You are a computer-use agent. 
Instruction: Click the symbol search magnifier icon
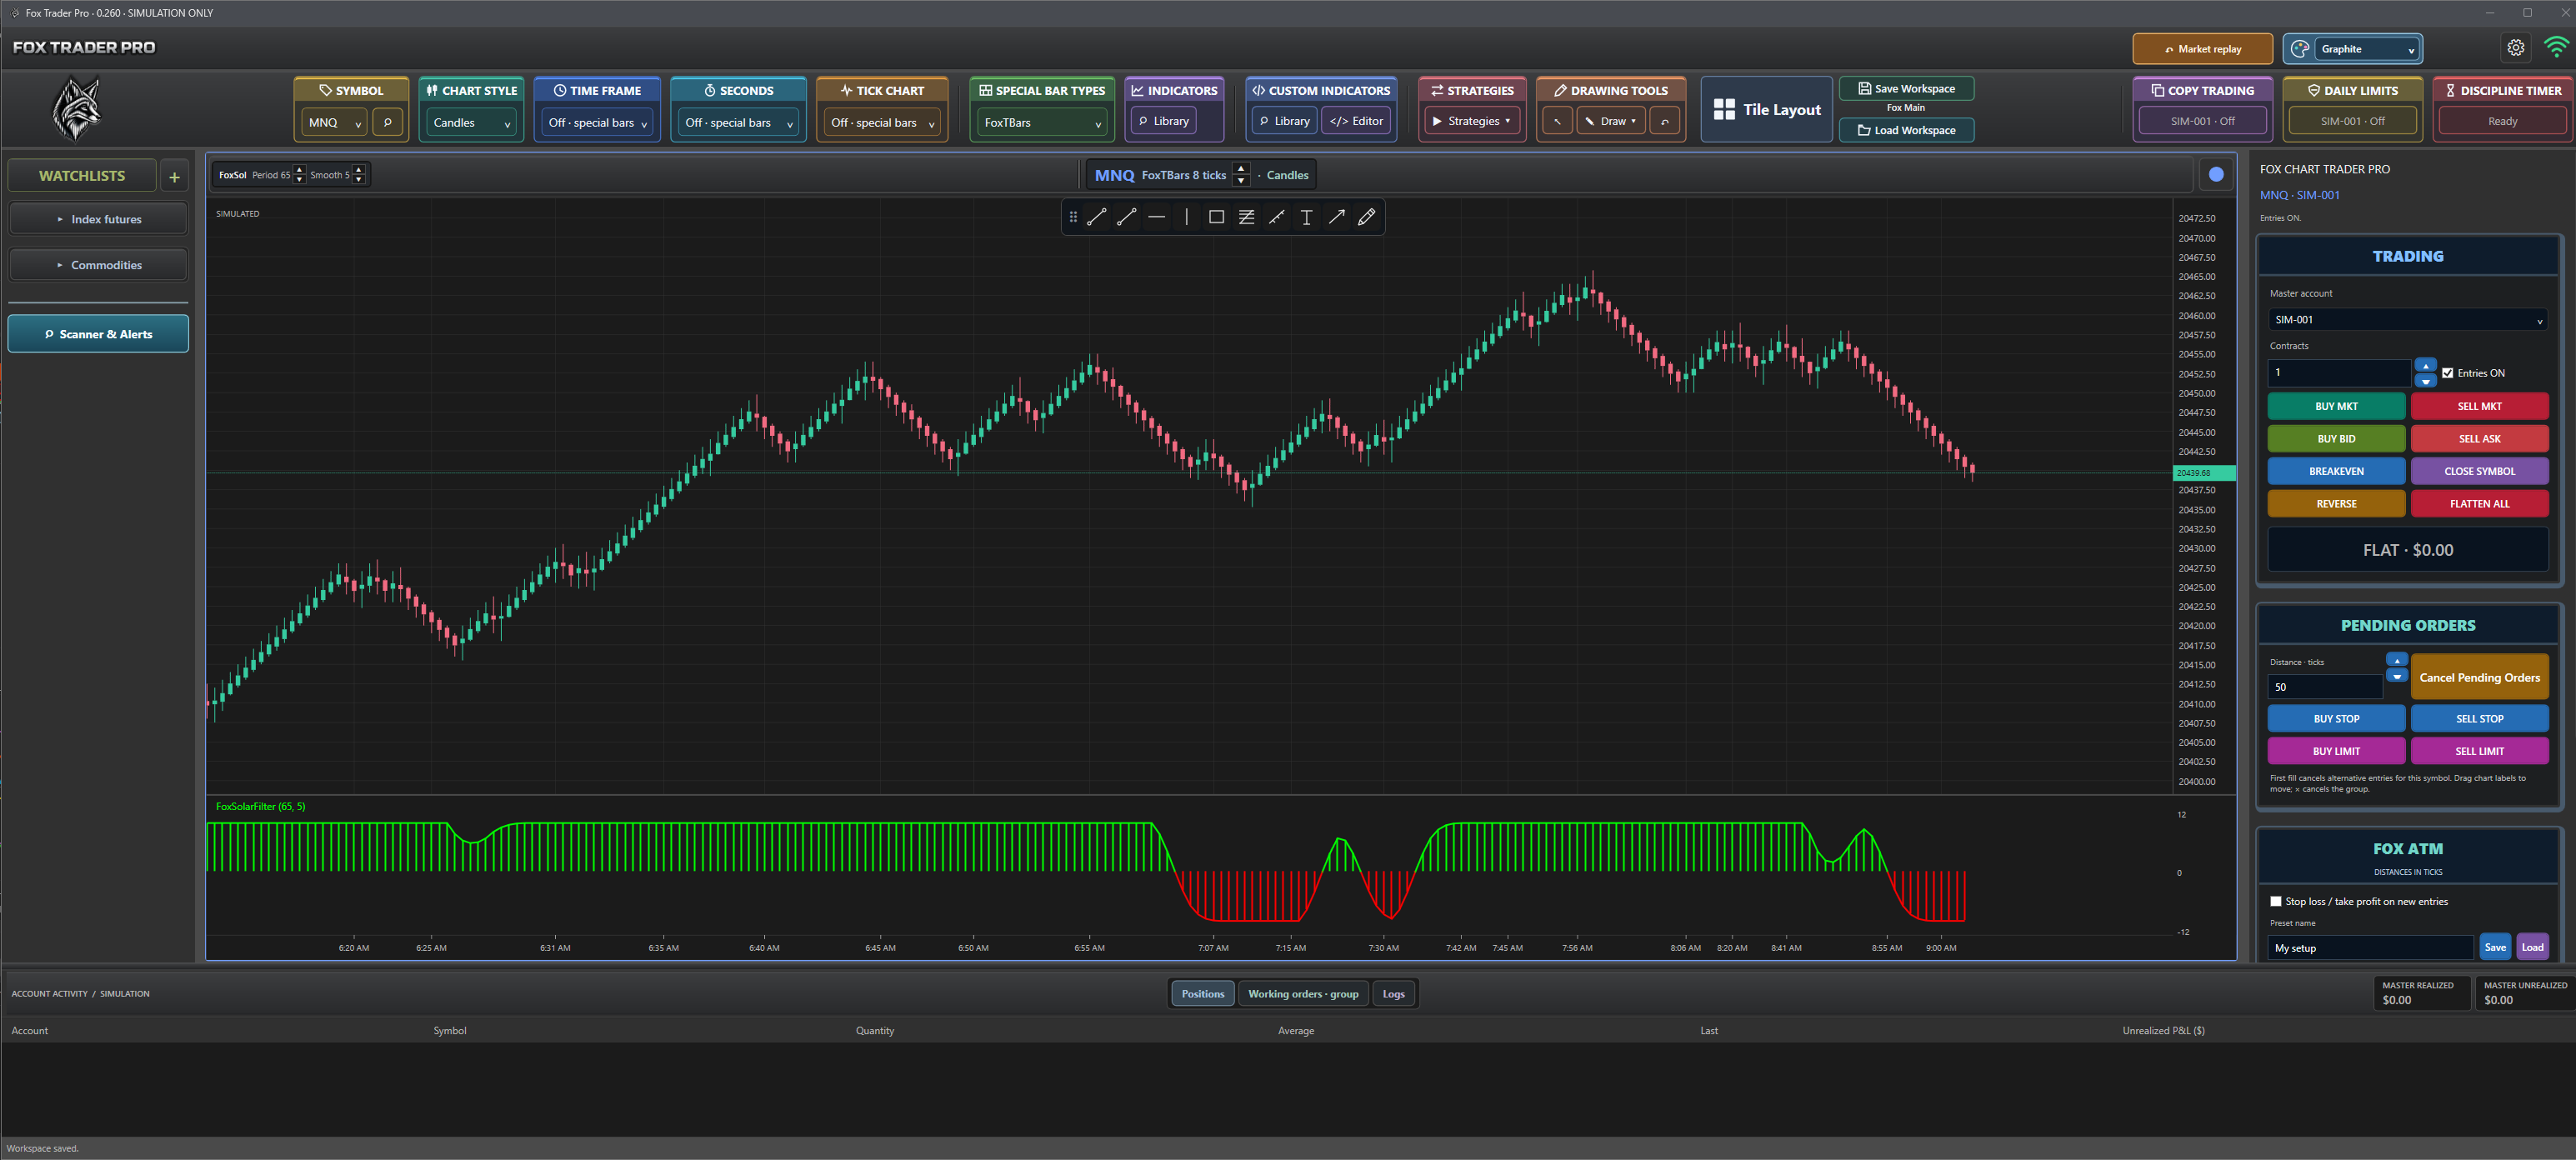[387, 122]
